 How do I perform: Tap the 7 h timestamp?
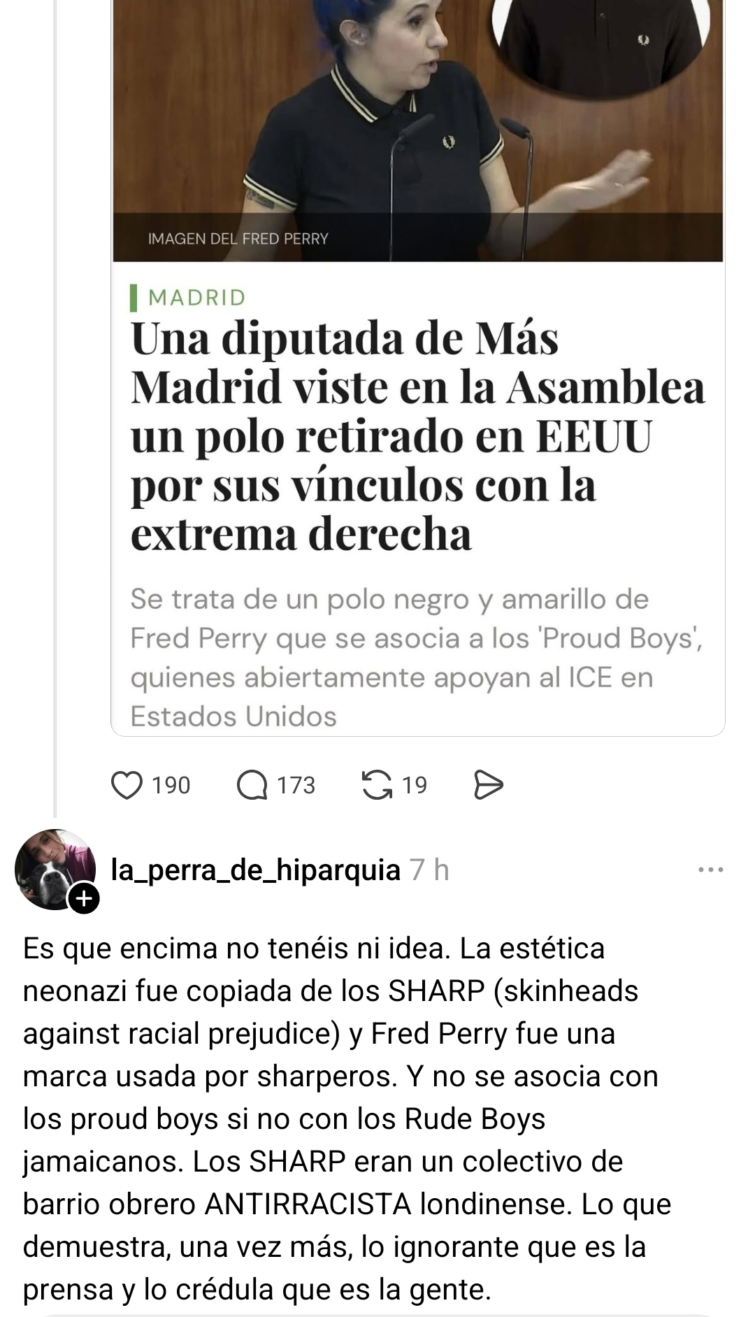point(430,870)
